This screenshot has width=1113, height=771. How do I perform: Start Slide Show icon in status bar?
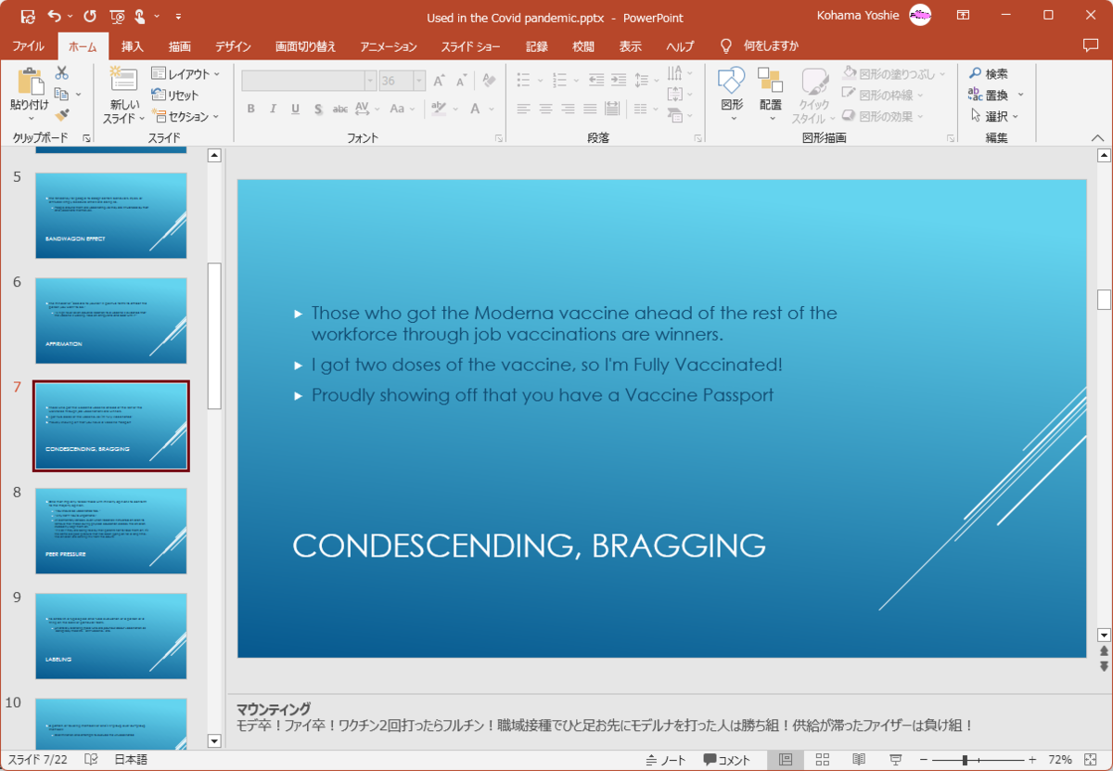click(x=895, y=760)
